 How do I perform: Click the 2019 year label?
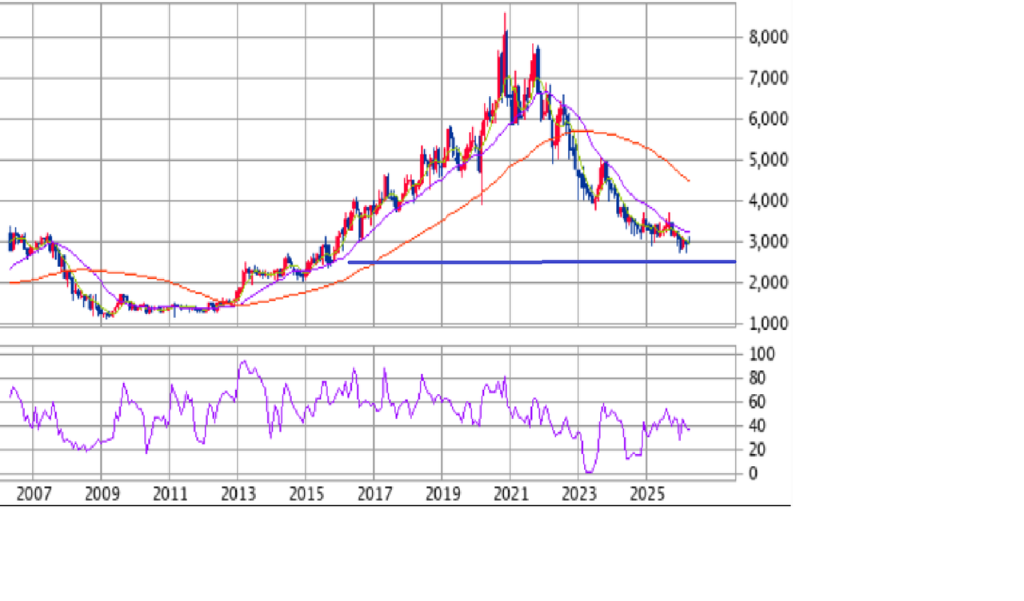point(442,494)
